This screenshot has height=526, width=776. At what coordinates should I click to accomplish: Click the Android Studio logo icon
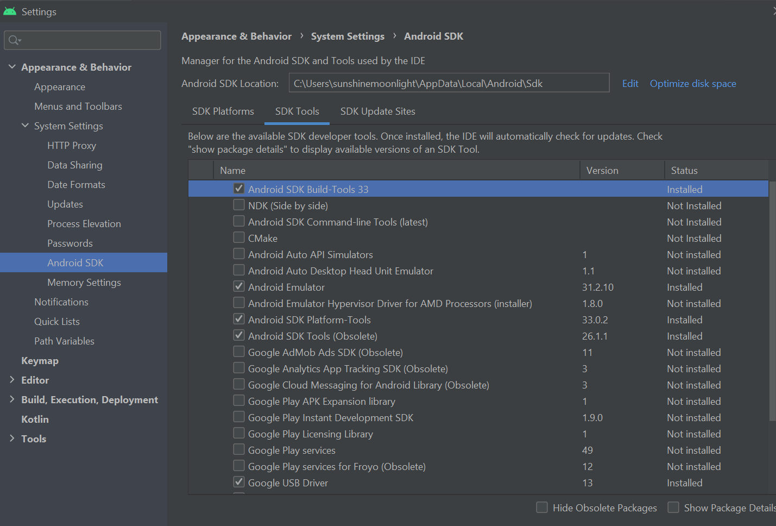pyautogui.click(x=10, y=11)
